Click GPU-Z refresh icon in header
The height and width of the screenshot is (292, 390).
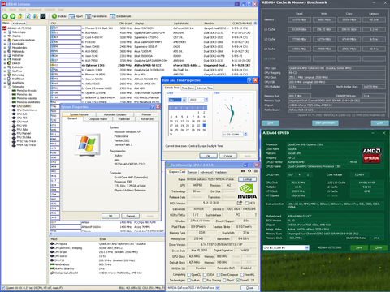(x=249, y=171)
